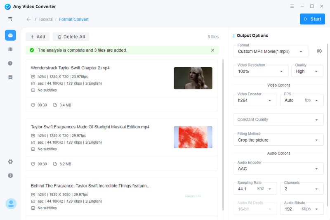Click the Output Options heading

point(252,35)
